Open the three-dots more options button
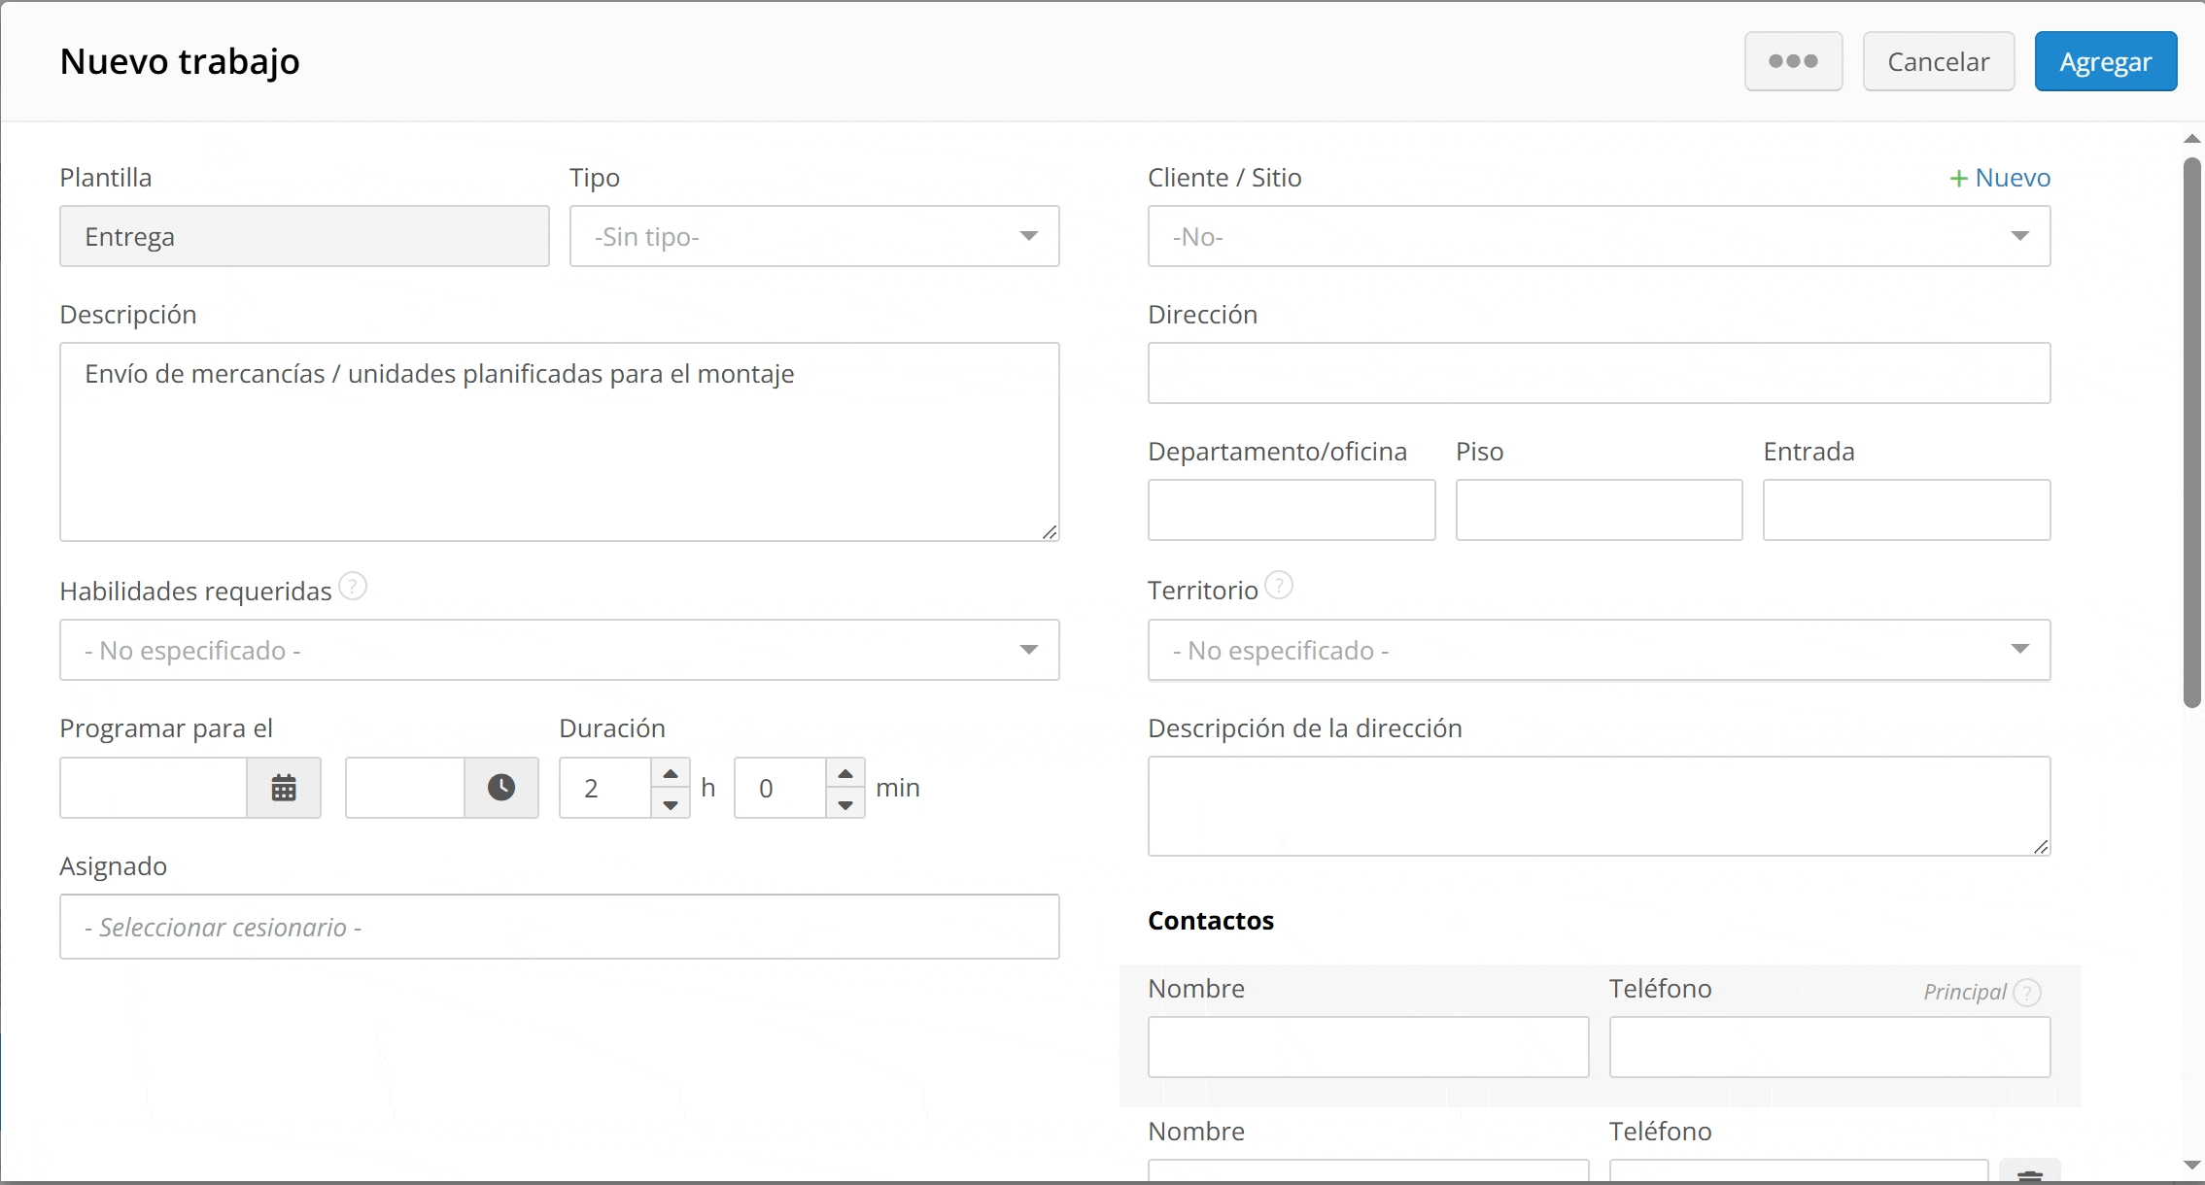Image resolution: width=2205 pixels, height=1185 pixels. [1793, 61]
